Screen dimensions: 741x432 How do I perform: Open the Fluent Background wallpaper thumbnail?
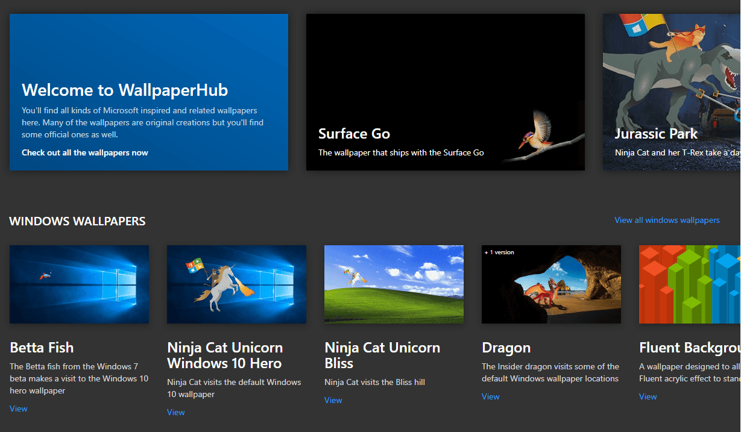click(690, 284)
